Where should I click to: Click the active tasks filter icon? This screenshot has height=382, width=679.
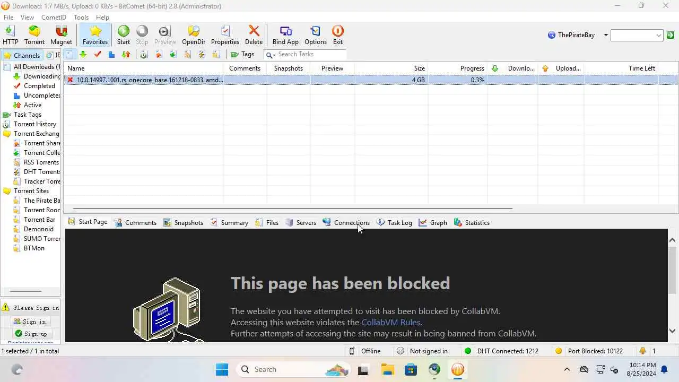click(126, 55)
